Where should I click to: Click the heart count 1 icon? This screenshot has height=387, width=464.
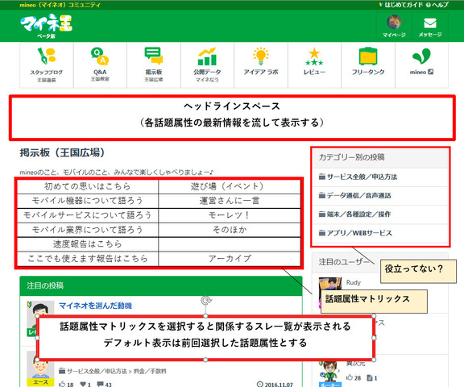83,385
